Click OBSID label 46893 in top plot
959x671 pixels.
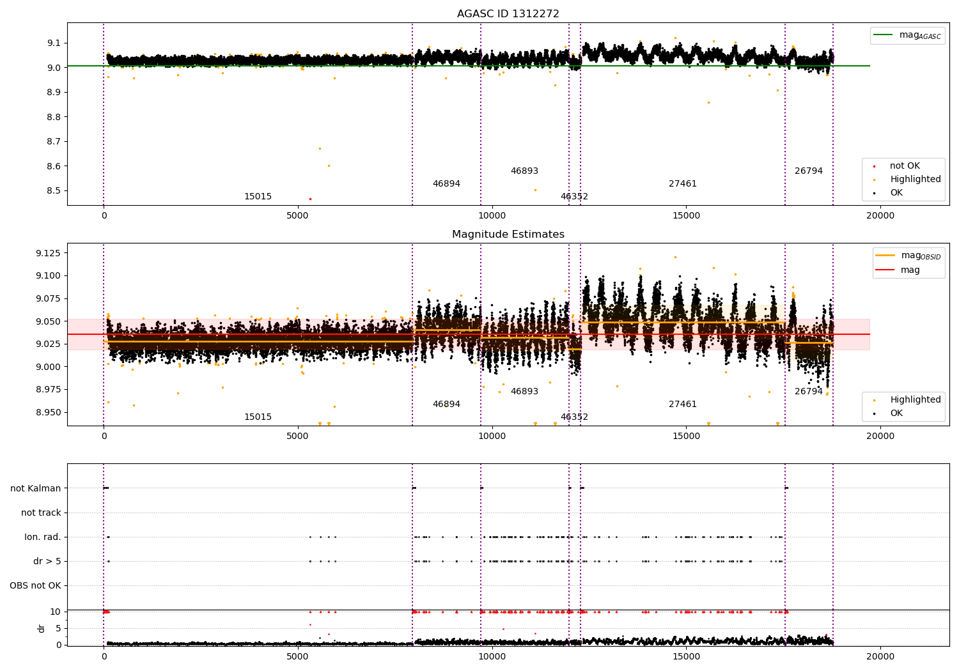coord(524,171)
